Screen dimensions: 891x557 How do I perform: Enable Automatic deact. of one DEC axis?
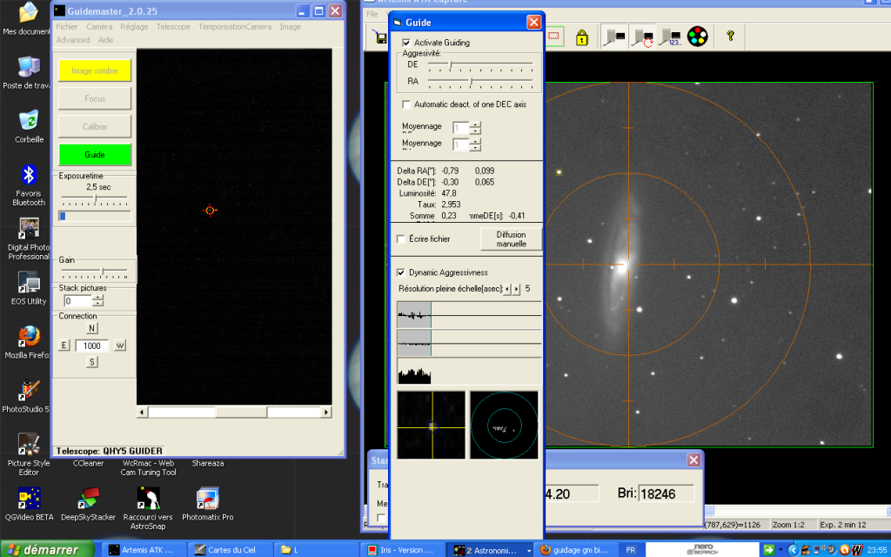pos(406,104)
